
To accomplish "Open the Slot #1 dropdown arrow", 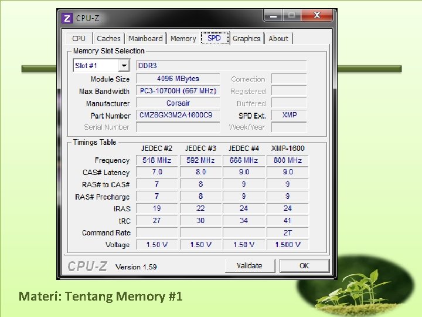I will [124, 66].
